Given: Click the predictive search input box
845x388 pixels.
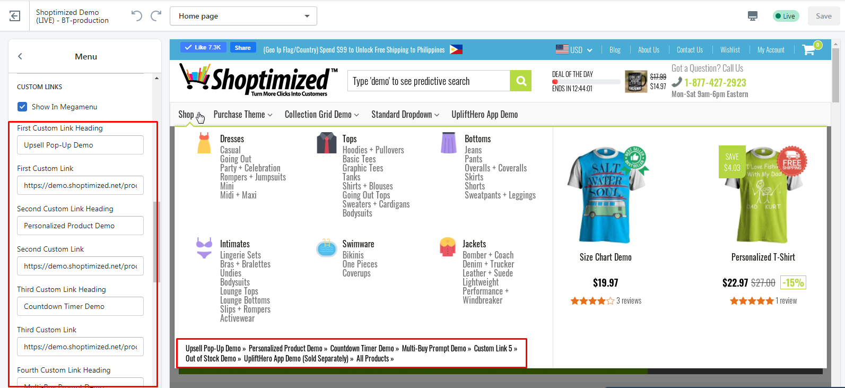Looking at the screenshot, I should point(429,81).
